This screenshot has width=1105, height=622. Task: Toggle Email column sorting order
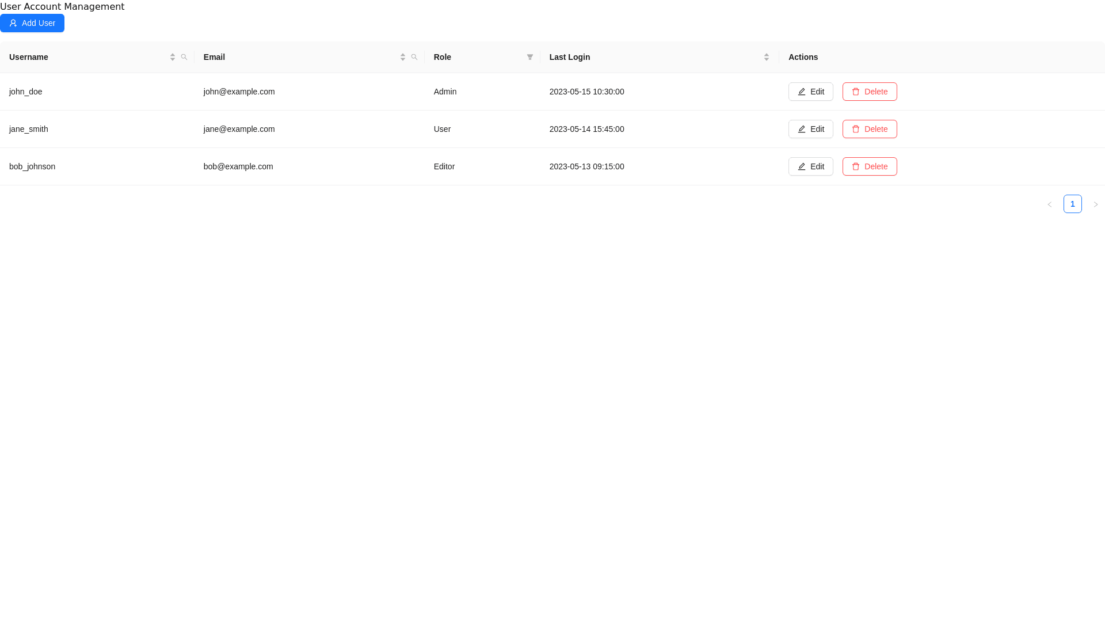(x=402, y=57)
